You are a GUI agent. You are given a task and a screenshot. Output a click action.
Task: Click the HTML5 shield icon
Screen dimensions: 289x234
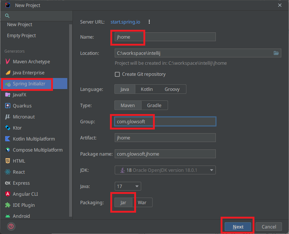[8, 161]
